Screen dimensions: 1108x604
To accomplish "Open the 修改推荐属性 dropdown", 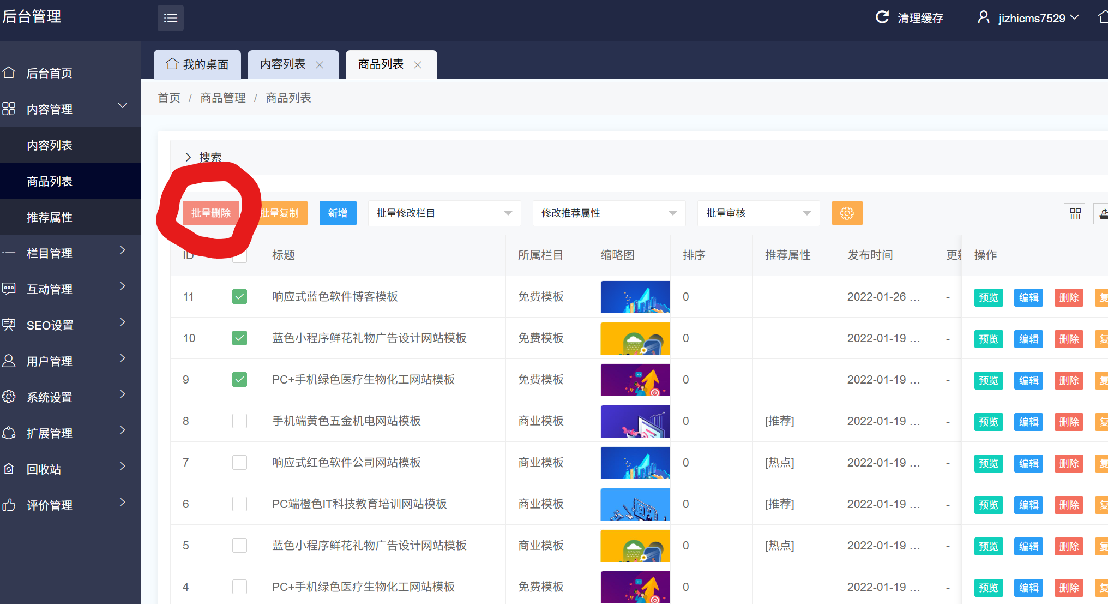I will point(609,213).
